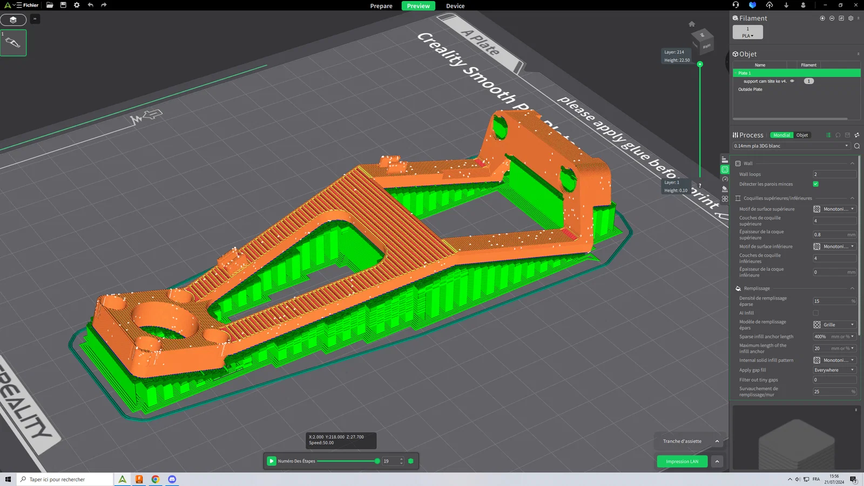This screenshot has width=864, height=486.
Task: Enable the AI Infill checkbox
Action: [816, 313]
